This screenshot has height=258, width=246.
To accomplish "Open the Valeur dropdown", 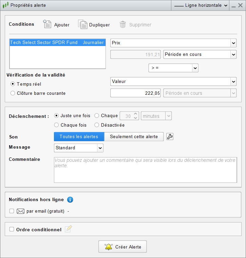I will pos(173,82).
